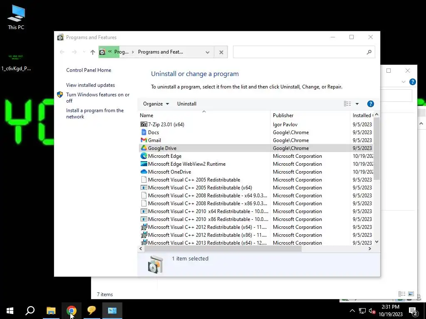Open View installed updates link
Image resolution: width=426 pixels, height=319 pixels.
(x=90, y=85)
